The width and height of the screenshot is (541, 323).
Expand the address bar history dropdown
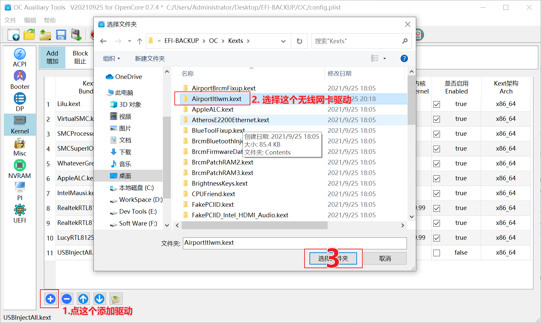[x=283, y=41]
